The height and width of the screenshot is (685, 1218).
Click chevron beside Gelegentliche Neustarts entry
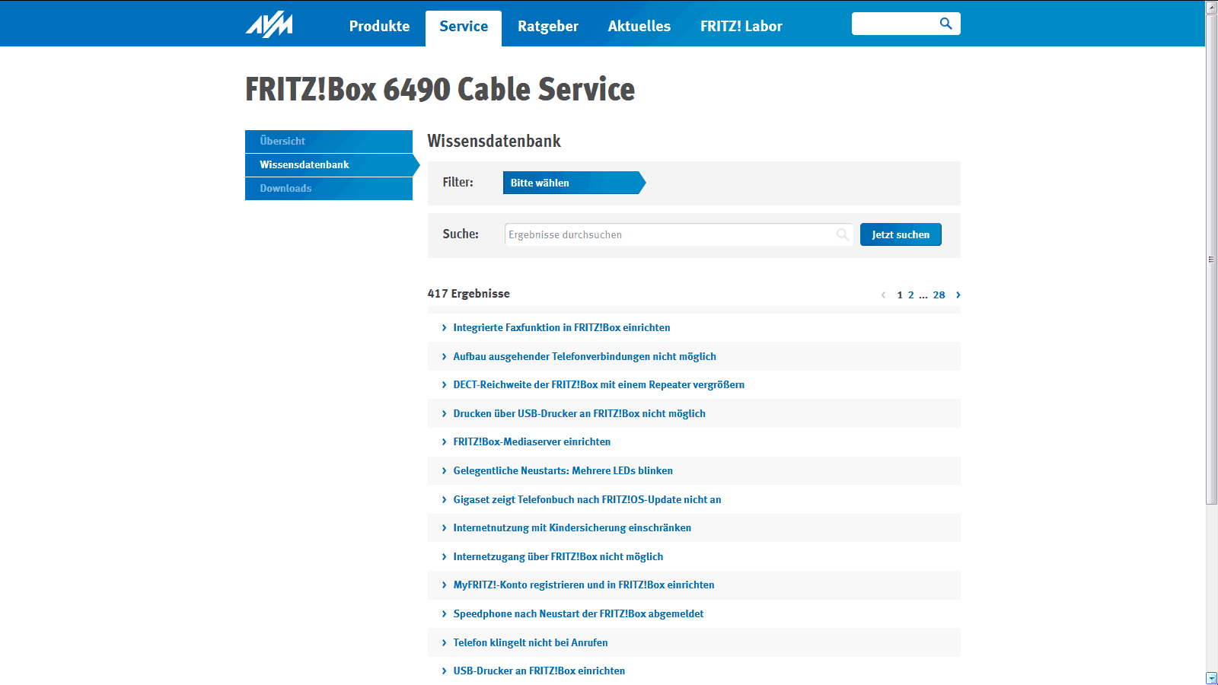(444, 471)
